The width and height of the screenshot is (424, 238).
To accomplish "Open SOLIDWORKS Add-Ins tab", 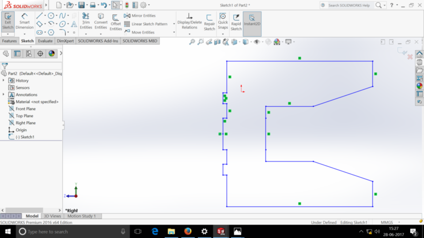I will [98, 41].
